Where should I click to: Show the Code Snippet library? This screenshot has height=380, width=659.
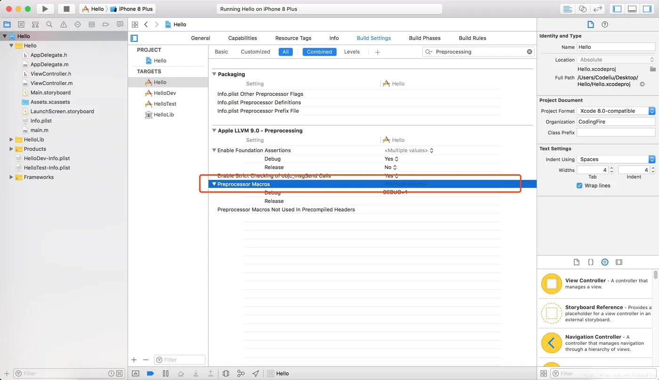(x=591, y=262)
